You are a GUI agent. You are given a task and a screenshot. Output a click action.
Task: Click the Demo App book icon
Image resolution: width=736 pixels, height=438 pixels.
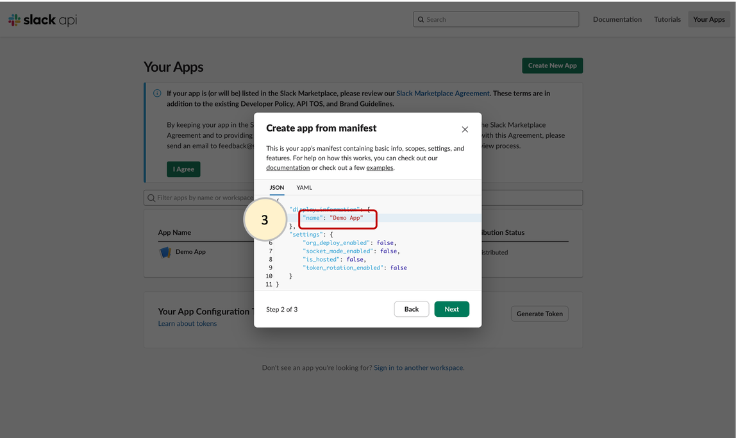(165, 252)
